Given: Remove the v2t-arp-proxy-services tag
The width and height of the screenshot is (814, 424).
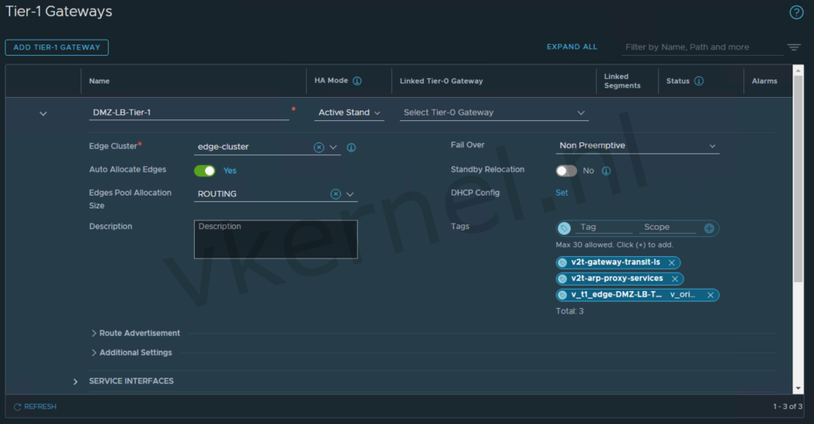Looking at the screenshot, I should tap(675, 278).
